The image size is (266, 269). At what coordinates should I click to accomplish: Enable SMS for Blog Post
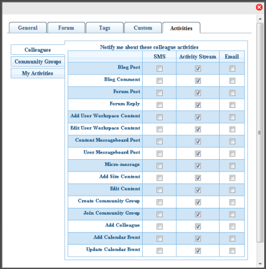pos(160,69)
